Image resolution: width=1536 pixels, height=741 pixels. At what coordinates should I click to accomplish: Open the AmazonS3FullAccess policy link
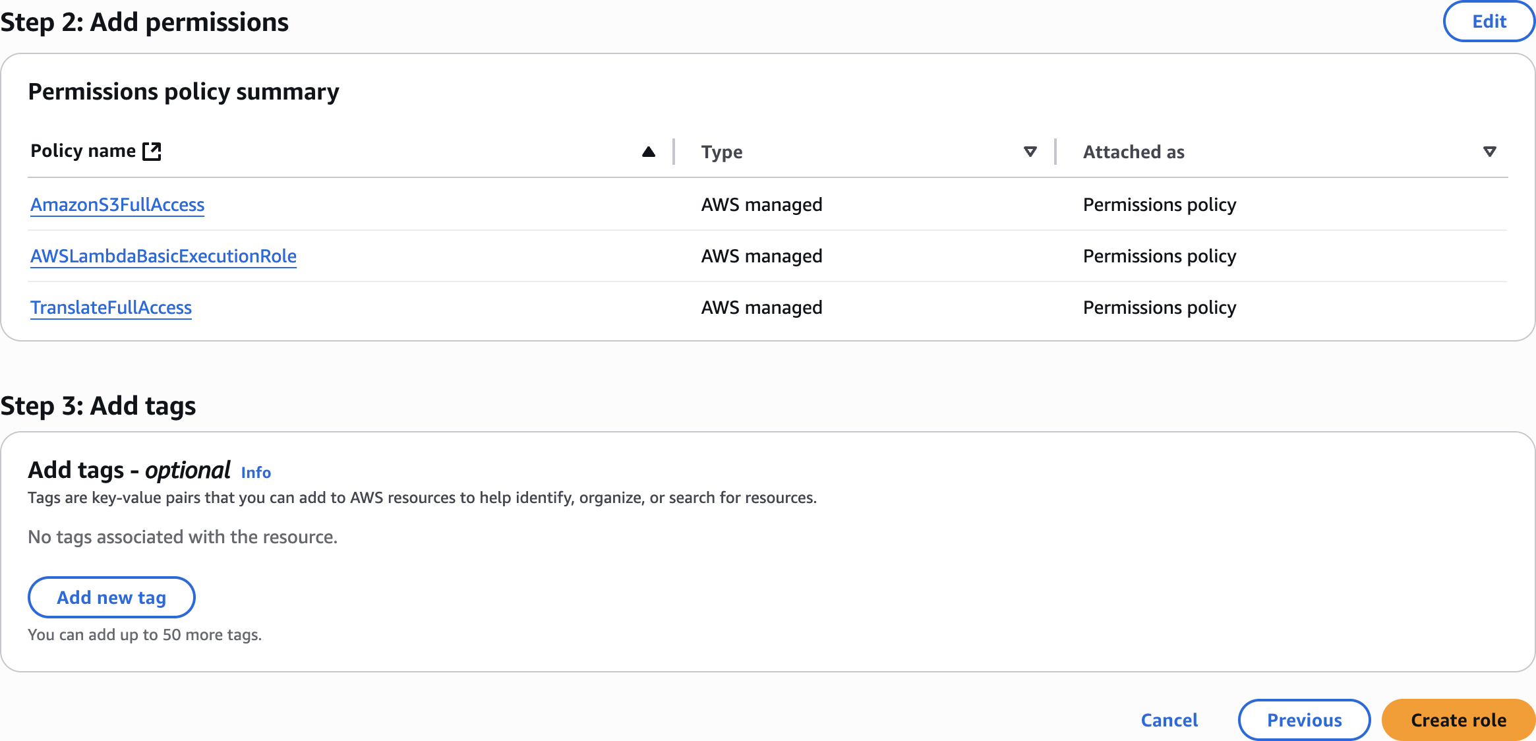117,204
